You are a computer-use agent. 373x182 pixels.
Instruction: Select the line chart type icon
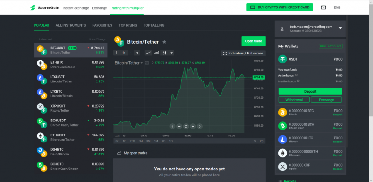148,53
